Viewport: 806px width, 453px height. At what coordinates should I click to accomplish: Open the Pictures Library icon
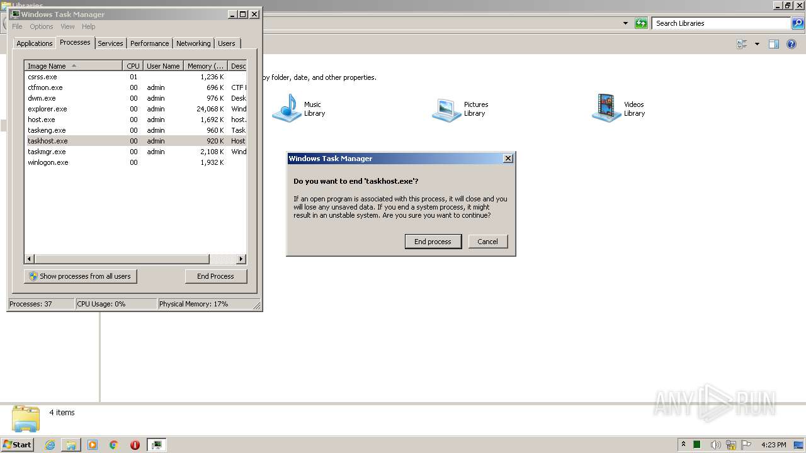click(x=447, y=109)
